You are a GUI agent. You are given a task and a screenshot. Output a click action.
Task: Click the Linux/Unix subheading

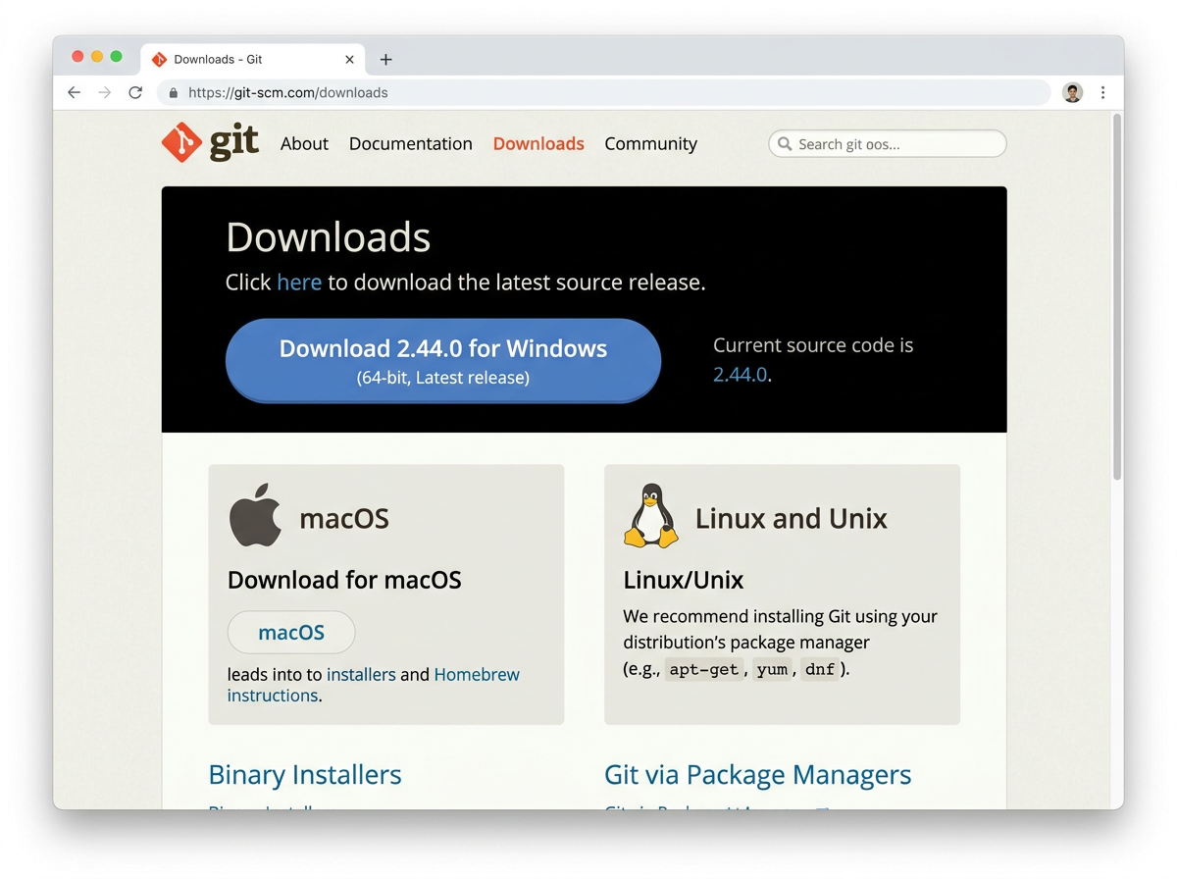click(x=684, y=580)
